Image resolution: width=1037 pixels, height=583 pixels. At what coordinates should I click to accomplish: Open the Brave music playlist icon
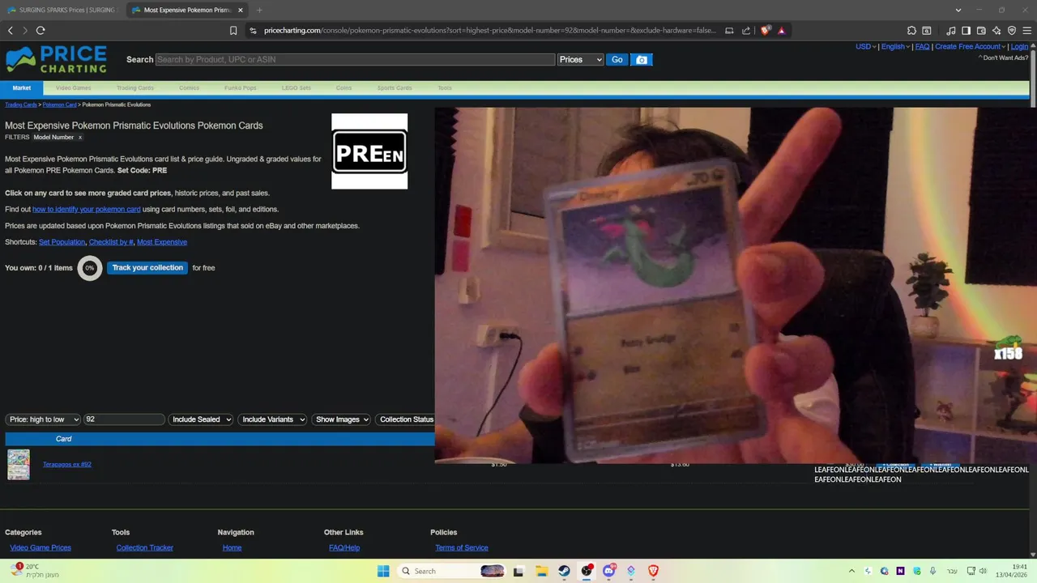click(x=951, y=31)
